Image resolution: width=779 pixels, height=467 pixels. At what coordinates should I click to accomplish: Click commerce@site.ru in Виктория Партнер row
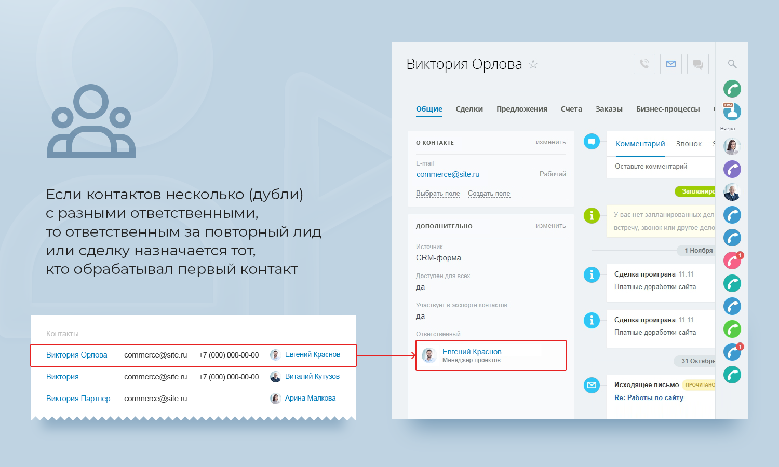(x=155, y=399)
